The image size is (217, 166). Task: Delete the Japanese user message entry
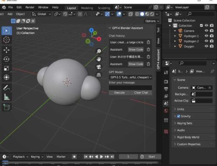click(148, 57)
